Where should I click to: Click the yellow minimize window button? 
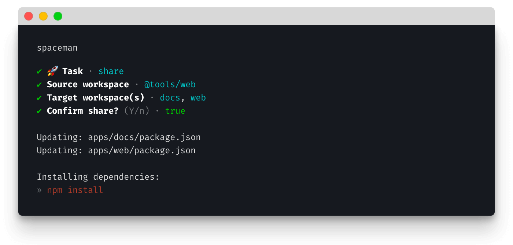tap(43, 16)
